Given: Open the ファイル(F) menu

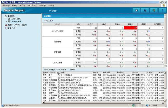Looking at the screenshot, I should click(6, 5).
